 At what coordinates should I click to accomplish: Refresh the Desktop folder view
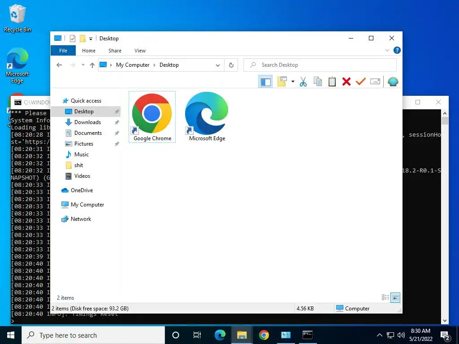point(231,65)
